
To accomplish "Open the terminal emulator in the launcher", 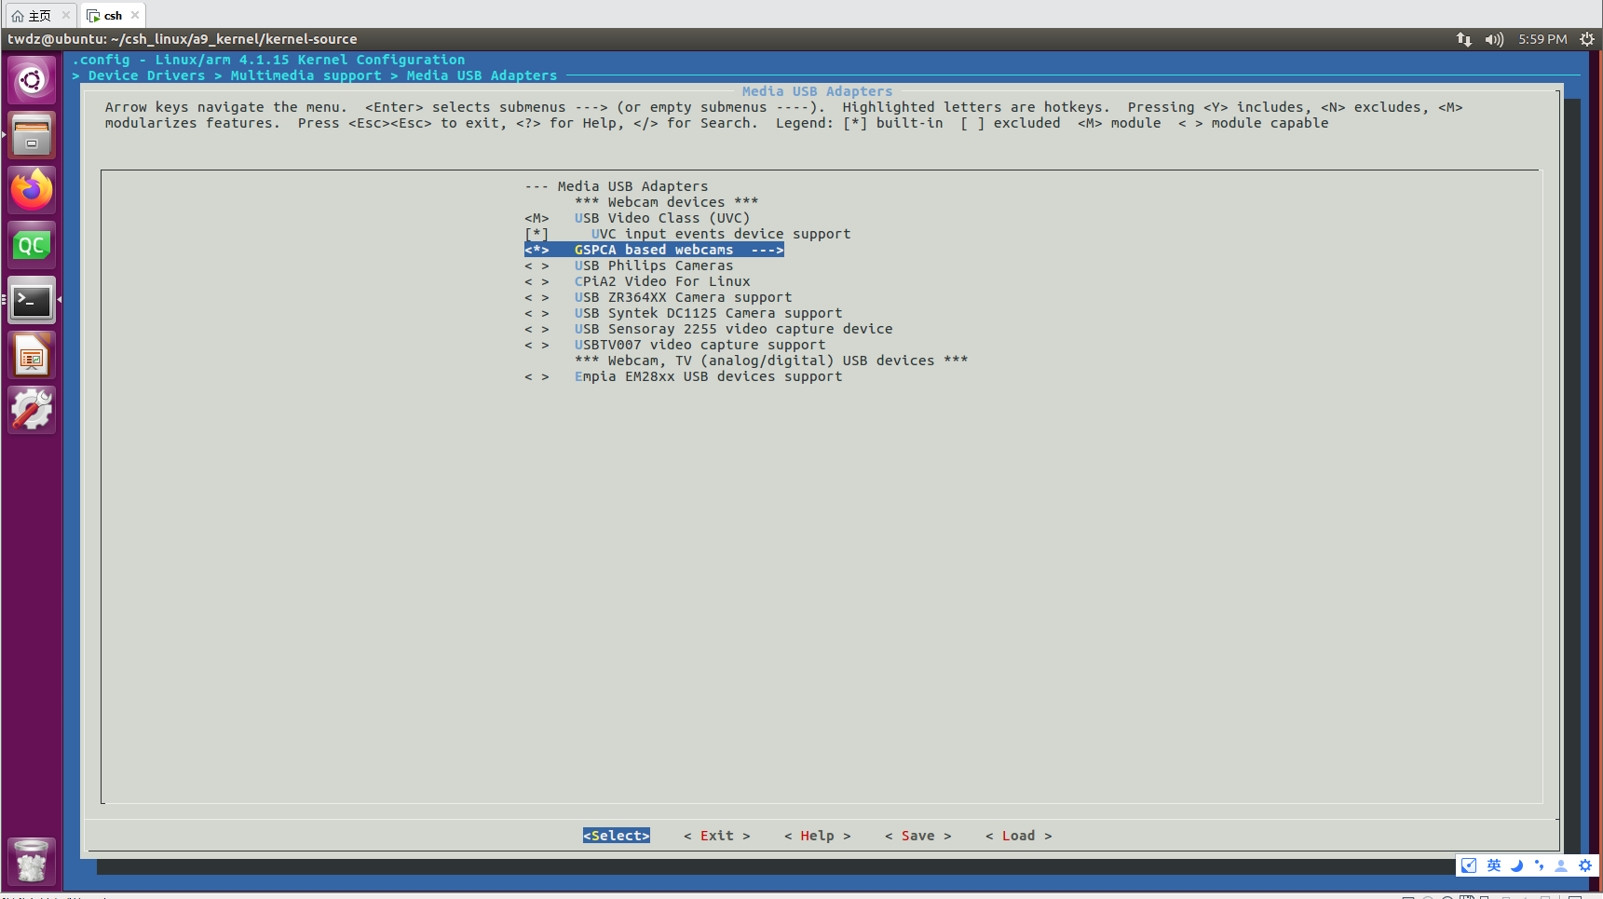I will point(31,300).
